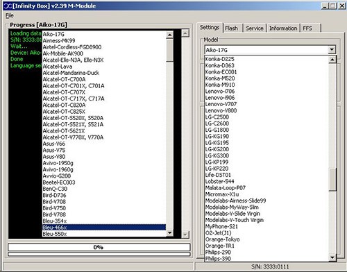The width and height of the screenshot is (347, 272).
Task: Select Life-DST01 in model dropdown
Action: [266, 175]
